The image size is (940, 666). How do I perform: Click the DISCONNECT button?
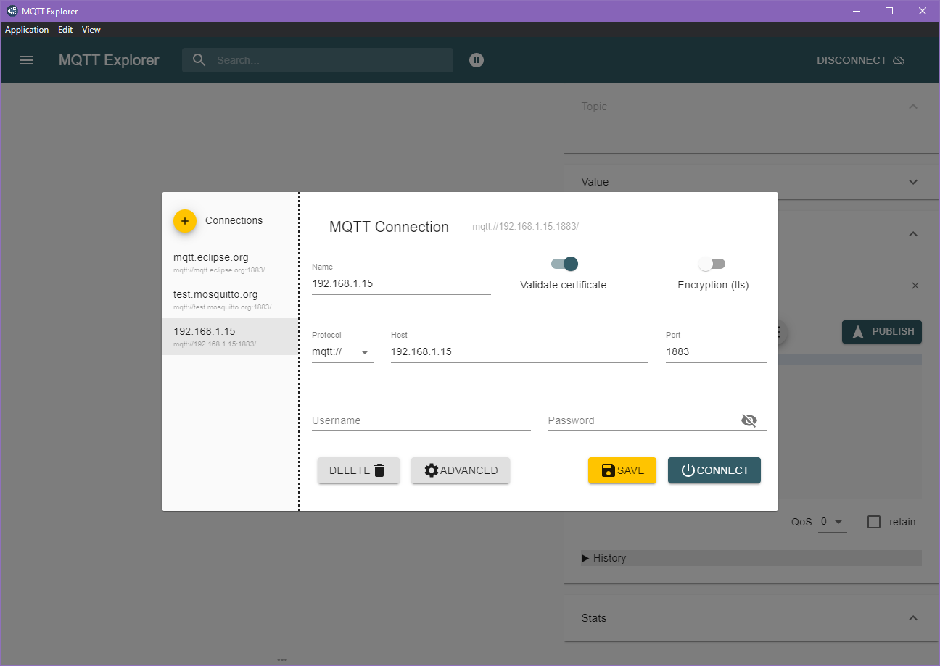tap(860, 60)
